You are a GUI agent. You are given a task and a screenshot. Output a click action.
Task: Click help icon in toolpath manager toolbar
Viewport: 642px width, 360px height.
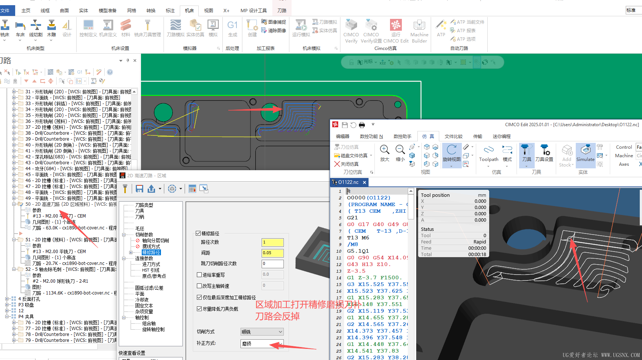(x=110, y=72)
